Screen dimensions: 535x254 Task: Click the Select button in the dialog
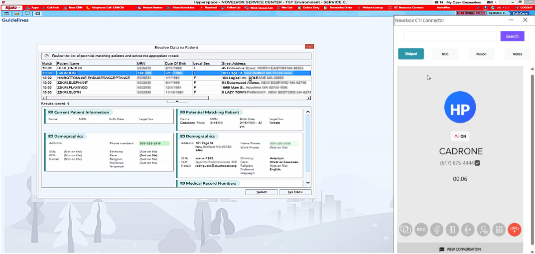tap(262, 192)
